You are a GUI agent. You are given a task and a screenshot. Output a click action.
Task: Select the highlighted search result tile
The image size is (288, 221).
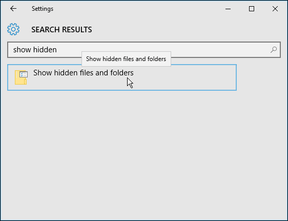tap(122, 77)
